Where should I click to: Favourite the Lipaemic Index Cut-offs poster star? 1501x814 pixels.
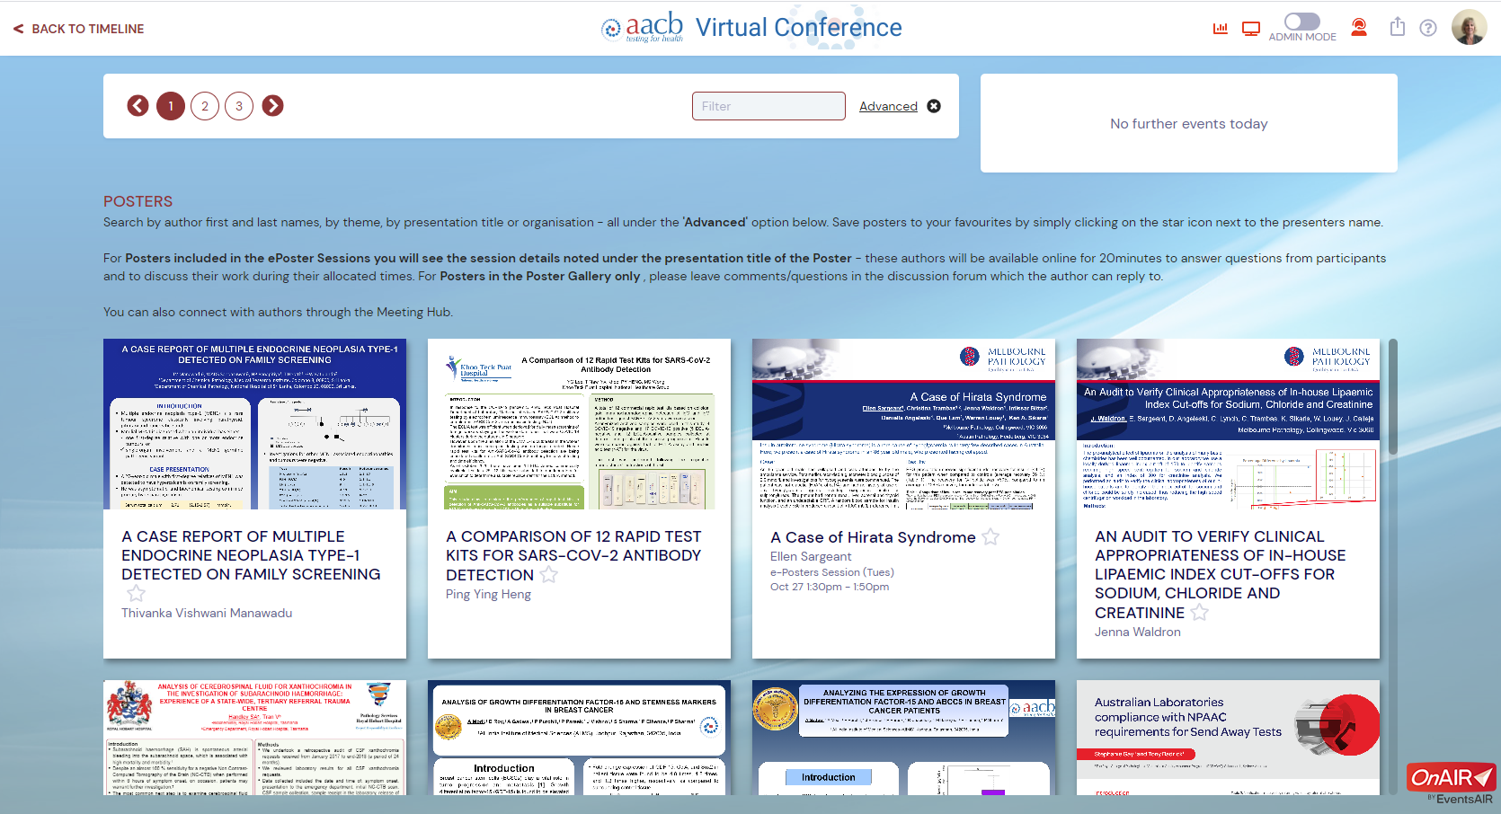1200,613
